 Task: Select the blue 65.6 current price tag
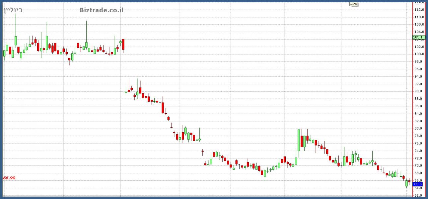click(418, 184)
